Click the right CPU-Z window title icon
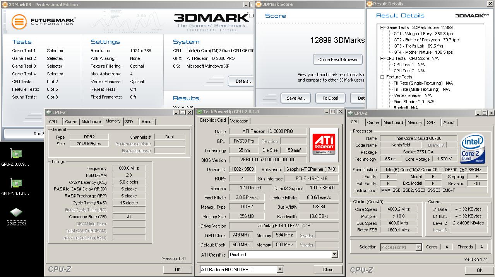Image resolution: width=495 pixels, height=277 pixels. (351, 113)
